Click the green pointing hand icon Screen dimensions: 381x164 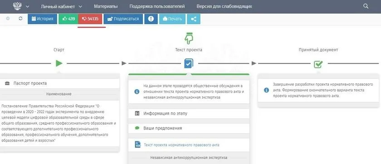[x=189, y=38]
